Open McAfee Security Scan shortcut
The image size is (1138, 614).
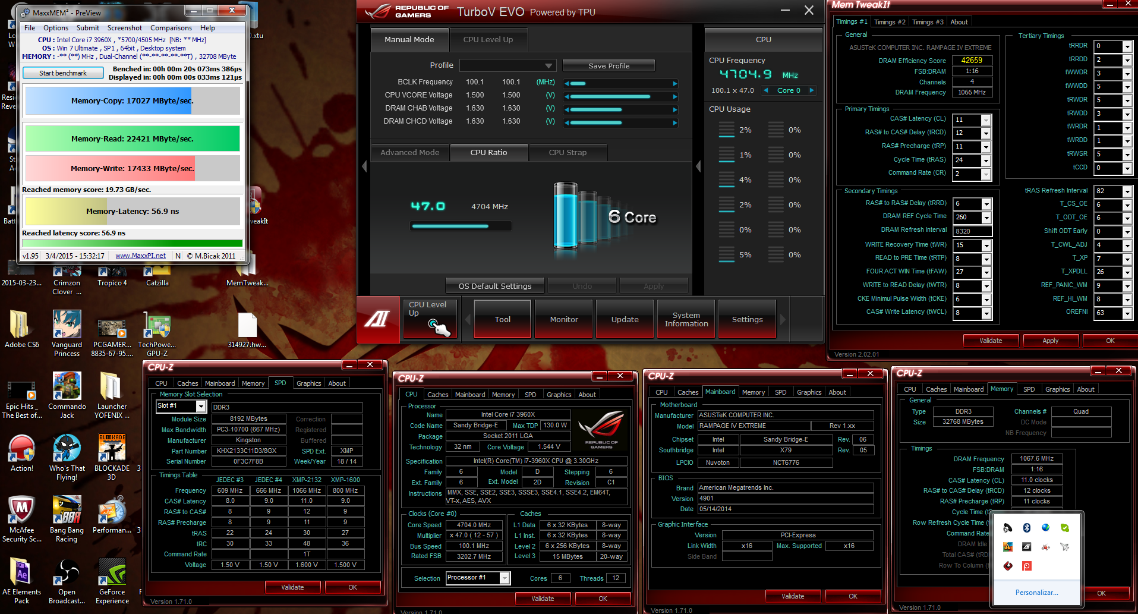click(x=21, y=519)
